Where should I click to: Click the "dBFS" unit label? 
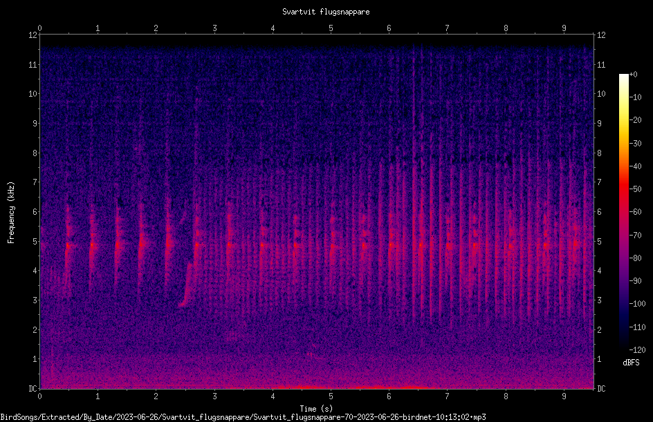631,363
